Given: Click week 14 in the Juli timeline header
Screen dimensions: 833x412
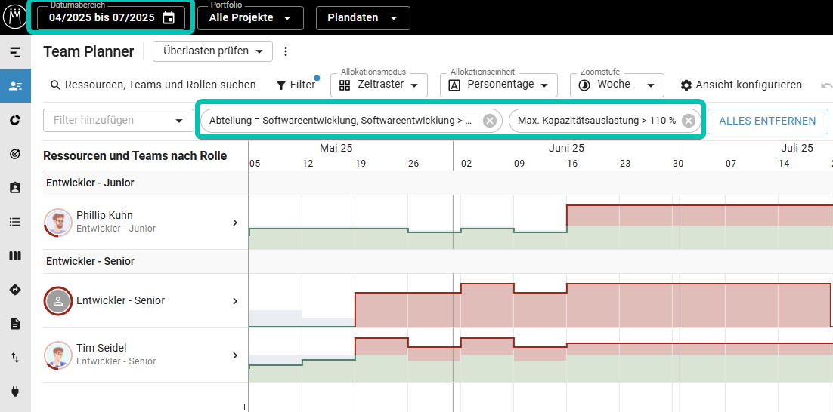Looking at the screenshot, I should click(x=784, y=164).
